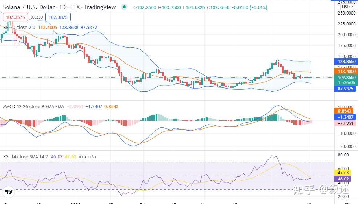Click the green market status dot
Viewport: 358px width, 204px height.
coord(124,7)
